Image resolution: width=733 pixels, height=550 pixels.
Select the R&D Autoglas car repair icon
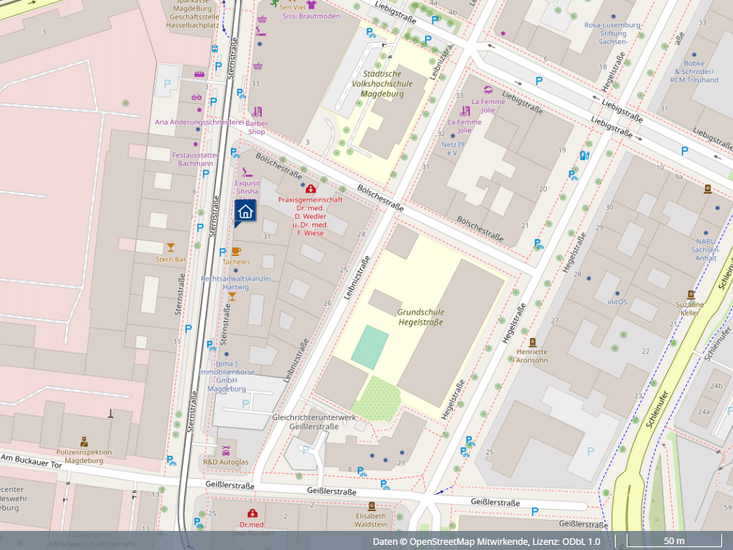point(226,451)
